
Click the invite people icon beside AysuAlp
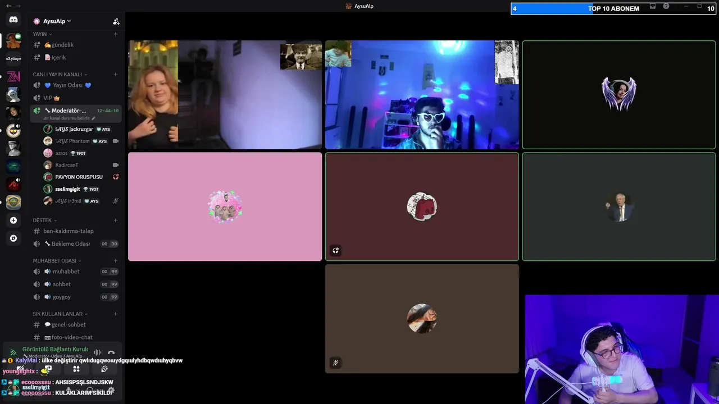pyautogui.click(x=116, y=21)
